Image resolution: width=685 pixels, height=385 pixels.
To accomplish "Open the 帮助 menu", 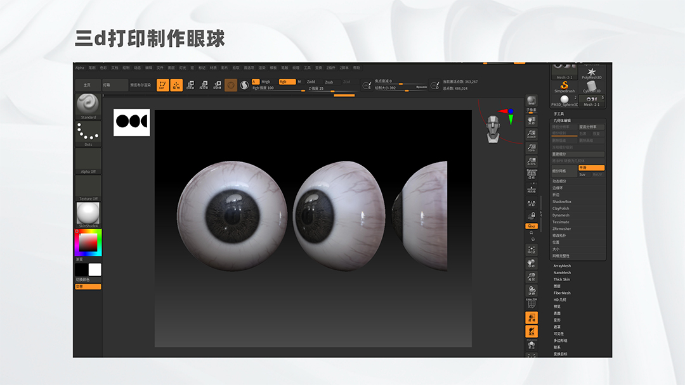I will tap(356, 68).
